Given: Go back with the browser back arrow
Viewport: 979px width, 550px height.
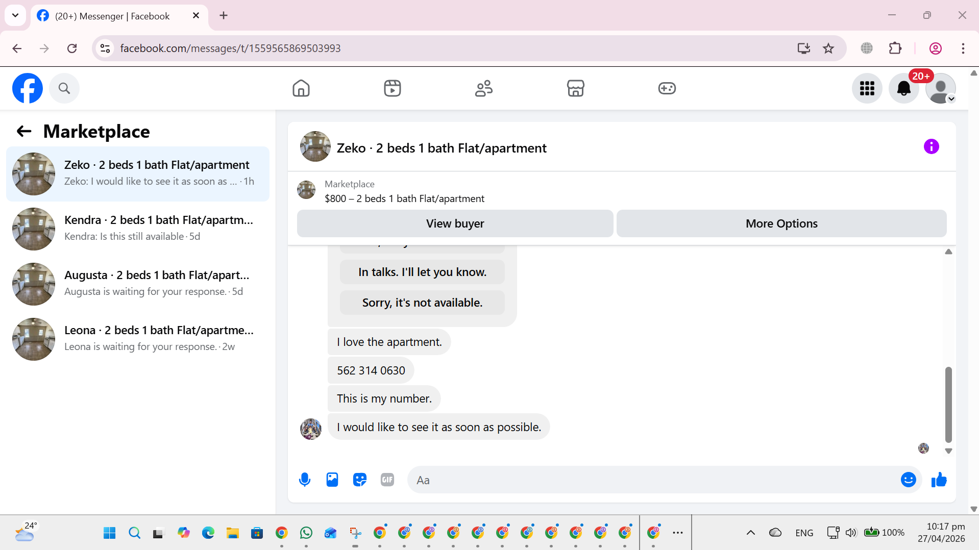Looking at the screenshot, I should [x=17, y=48].
